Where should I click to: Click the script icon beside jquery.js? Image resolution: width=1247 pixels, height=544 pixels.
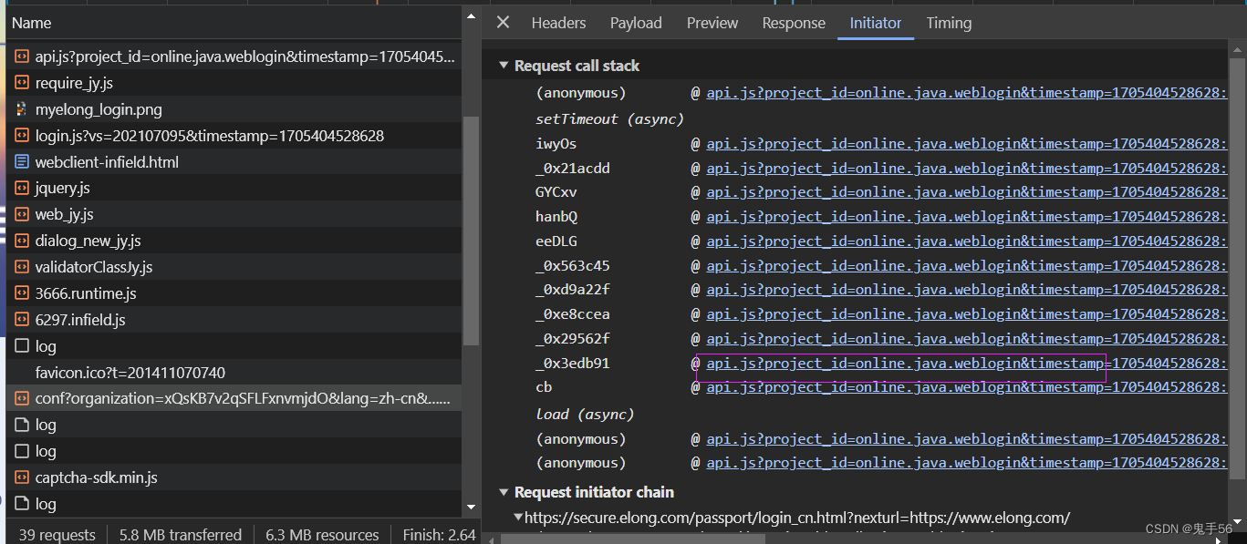point(22,189)
